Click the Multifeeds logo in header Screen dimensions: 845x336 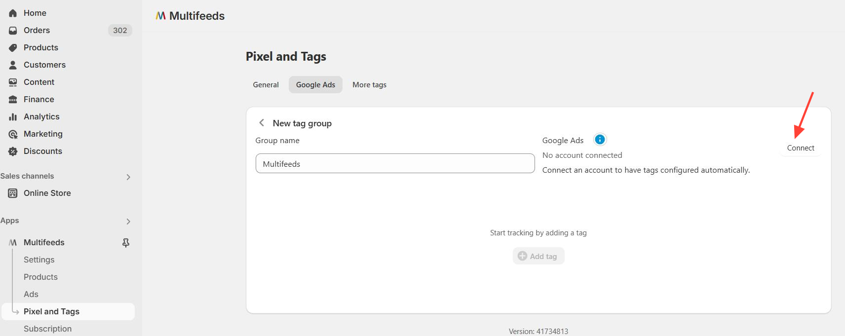(160, 16)
